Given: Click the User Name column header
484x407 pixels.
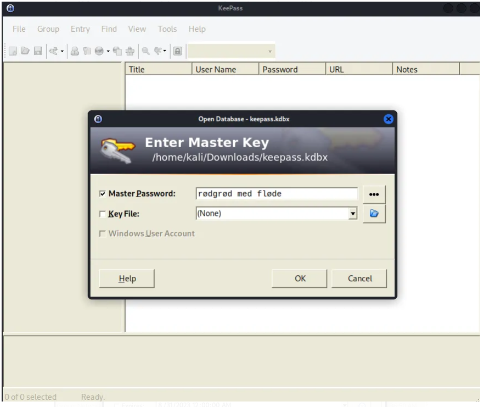Looking at the screenshot, I should [226, 69].
